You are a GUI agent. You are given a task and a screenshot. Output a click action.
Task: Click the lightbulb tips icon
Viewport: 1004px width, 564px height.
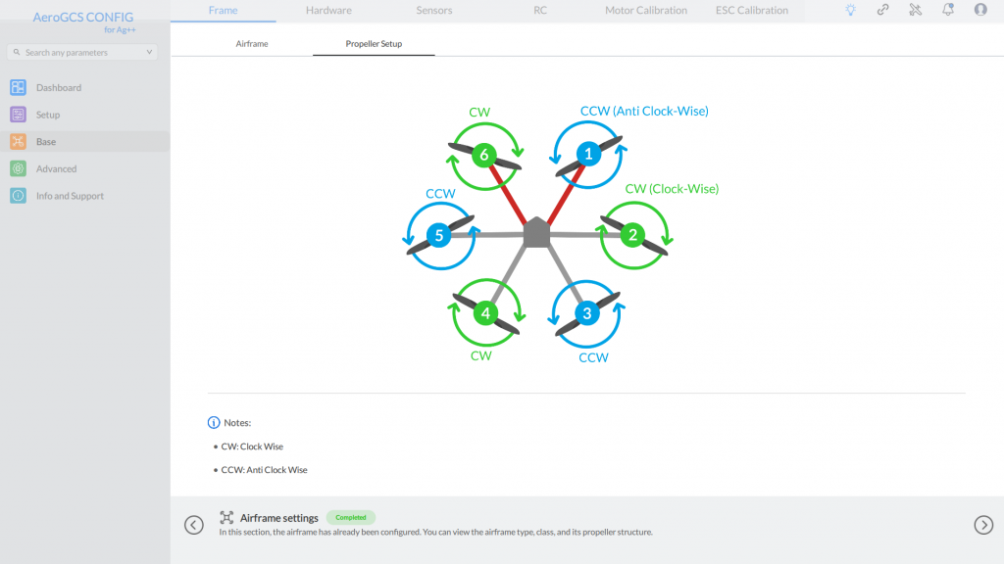tap(850, 10)
